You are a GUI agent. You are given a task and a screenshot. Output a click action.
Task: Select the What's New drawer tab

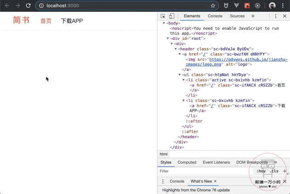coord(201,181)
